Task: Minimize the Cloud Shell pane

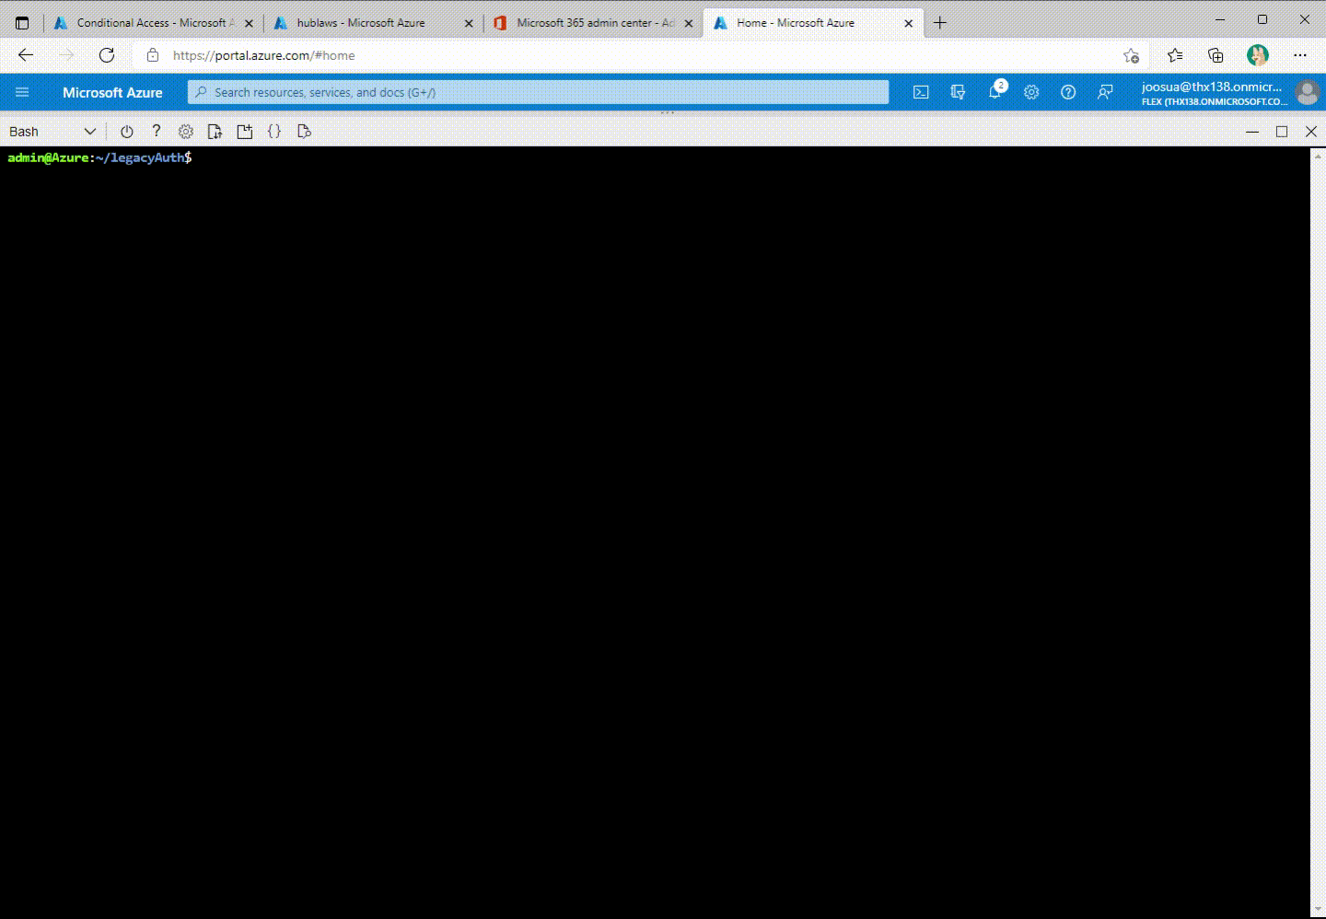Action: point(1252,132)
